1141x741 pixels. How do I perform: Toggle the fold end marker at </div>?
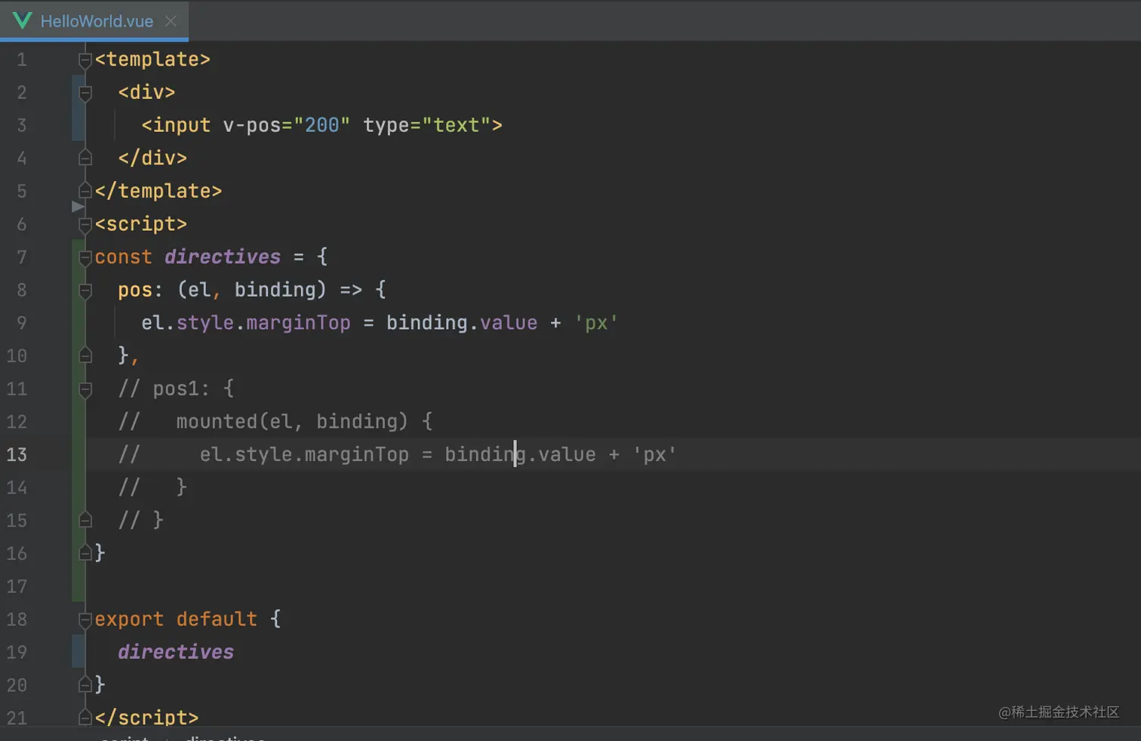[x=85, y=158]
